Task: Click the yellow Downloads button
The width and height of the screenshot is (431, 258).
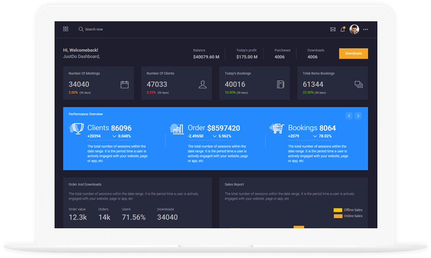Action: coord(353,54)
